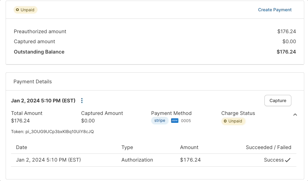Click the Type column header
The height and width of the screenshot is (181, 308).
pyautogui.click(x=127, y=147)
